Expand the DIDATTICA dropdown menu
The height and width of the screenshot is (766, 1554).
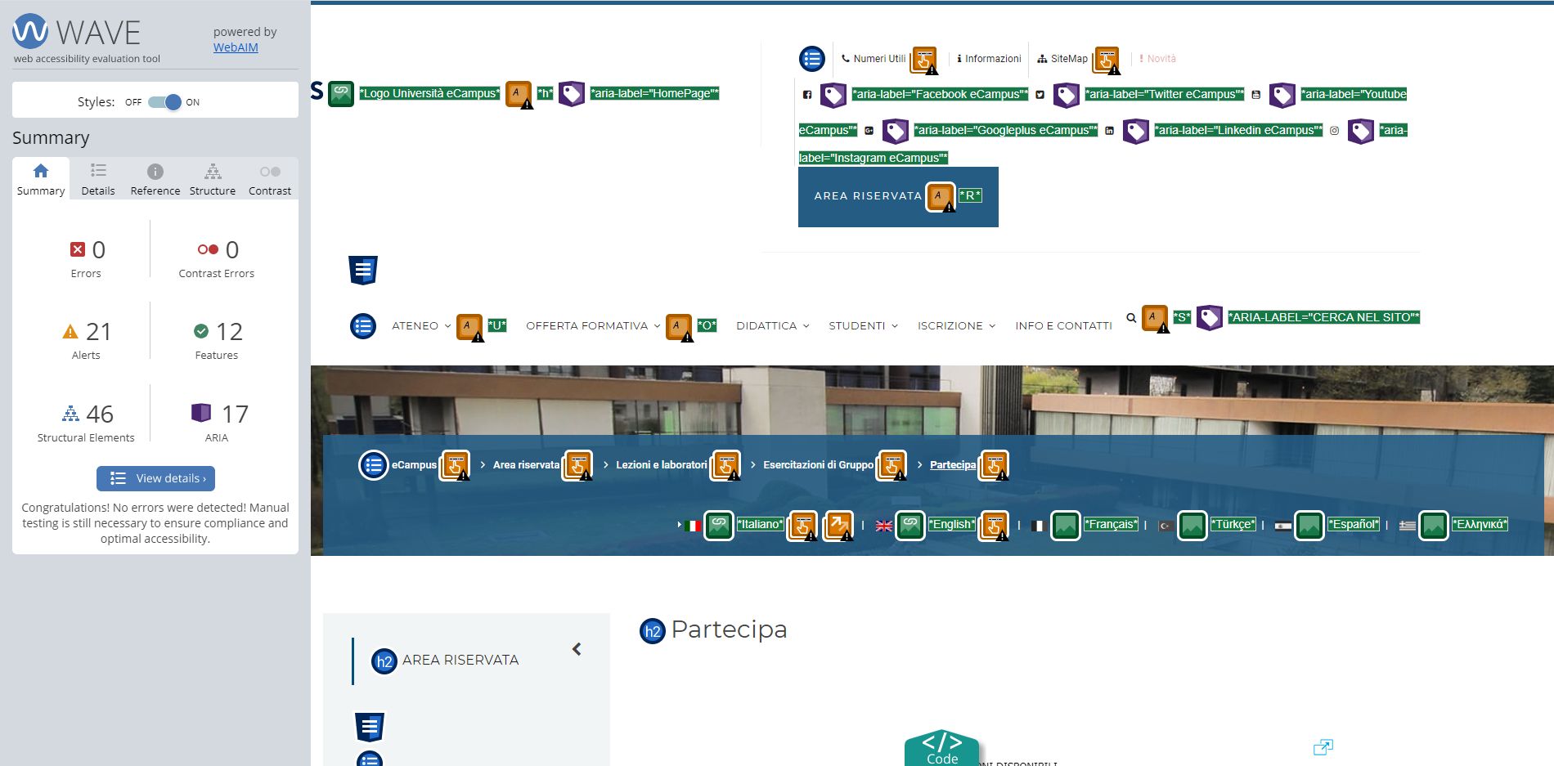pos(773,325)
